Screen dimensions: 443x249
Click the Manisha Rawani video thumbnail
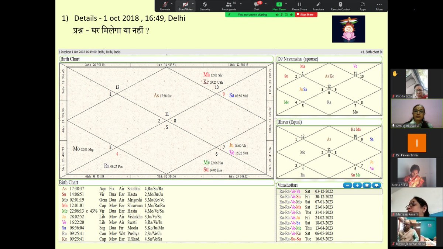[417, 202]
